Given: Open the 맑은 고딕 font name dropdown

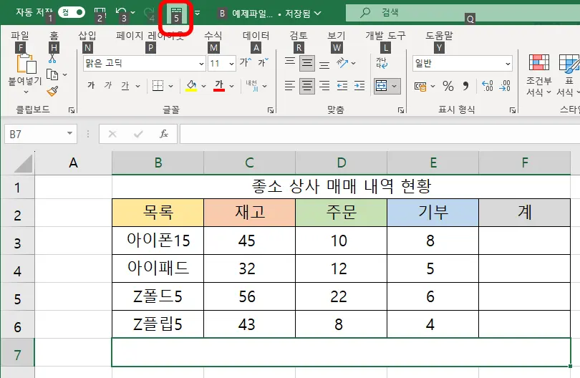Looking at the screenshot, I should (201, 64).
